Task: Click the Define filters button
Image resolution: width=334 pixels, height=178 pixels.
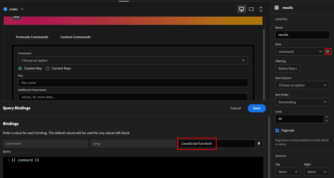Action: tap(288, 68)
